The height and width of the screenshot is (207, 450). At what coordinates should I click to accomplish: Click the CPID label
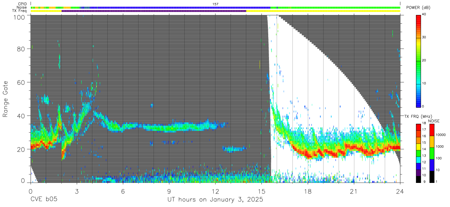tap(22, 4)
